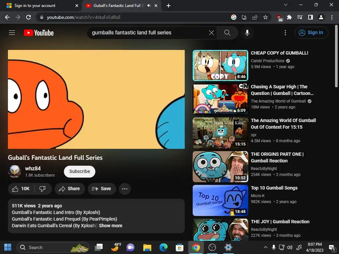Click the address bar URL

coord(84,17)
